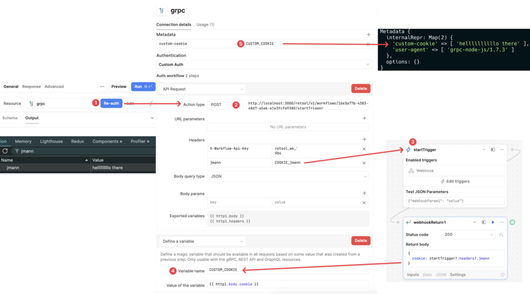530x294 pixels.
Task: Open the Lighthouse devtools tab
Action: 51,141
